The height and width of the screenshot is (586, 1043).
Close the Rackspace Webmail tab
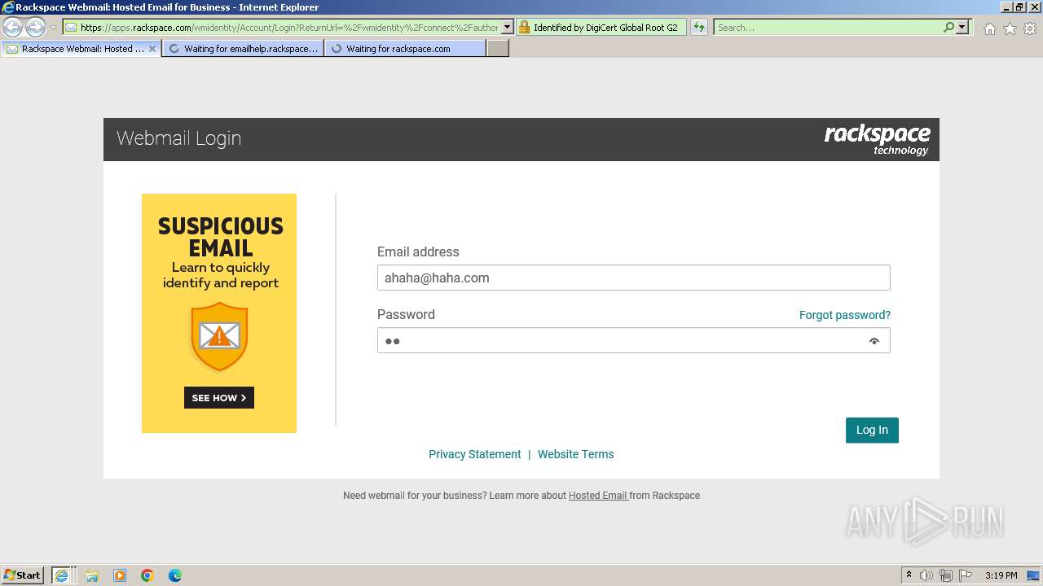152,49
